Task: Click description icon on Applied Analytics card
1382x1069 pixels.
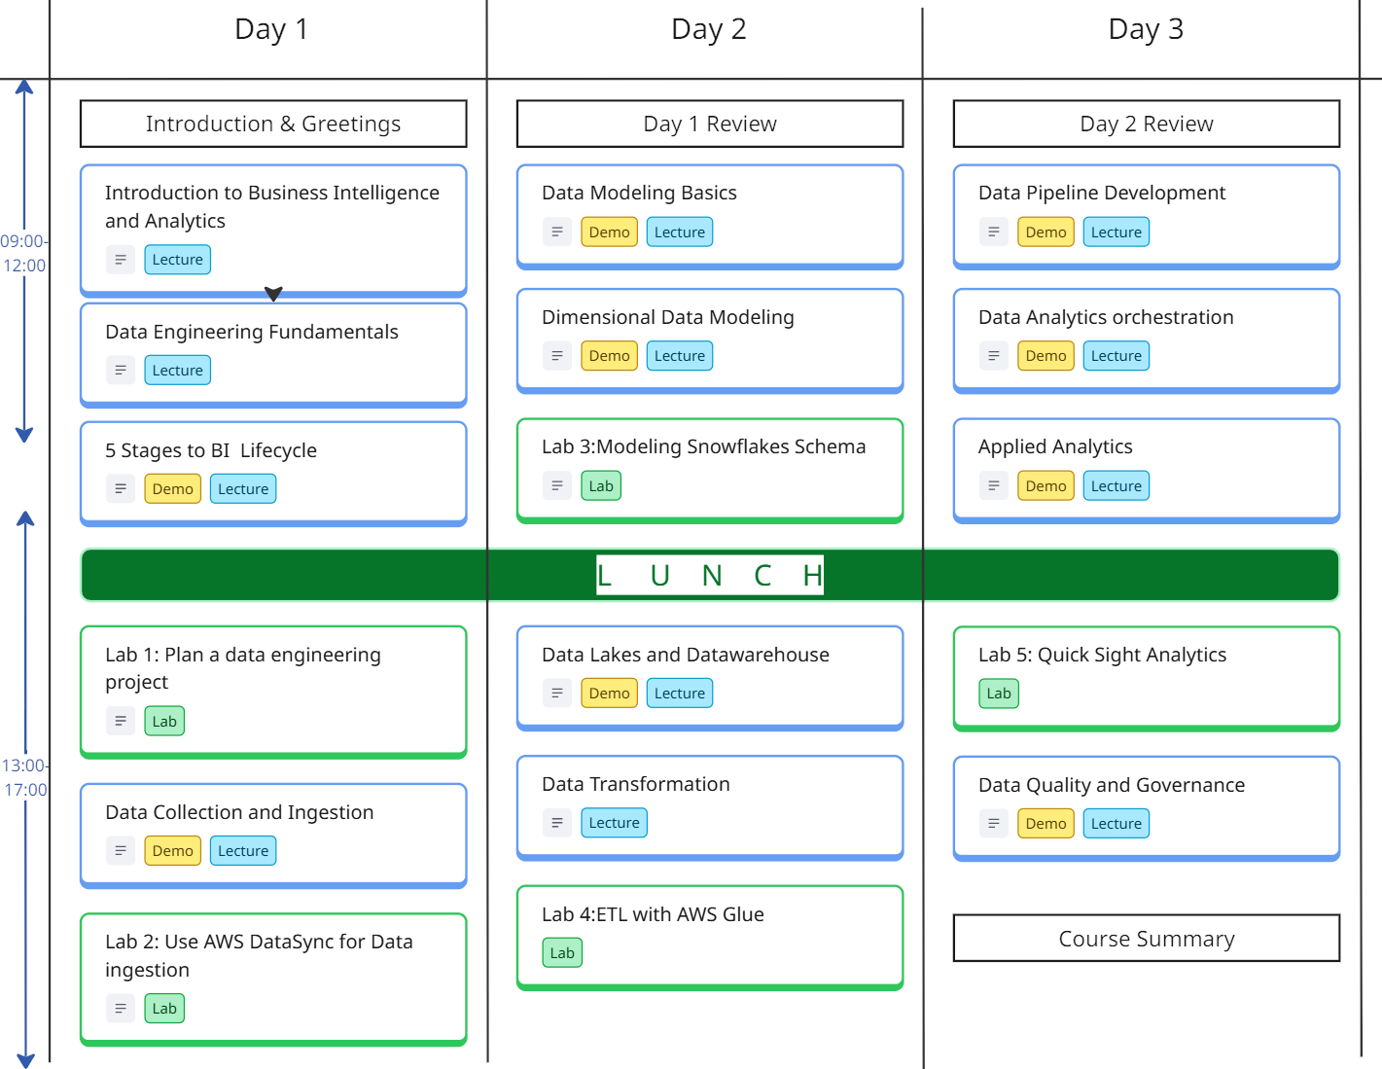Action: (x=993, y=485)
